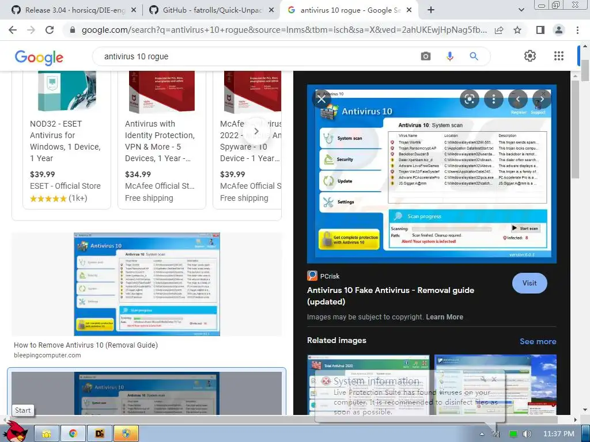Click the Visit button
The height and width of the screenshot is (442, 590).
pyautogui.click(x=530, y=283)
